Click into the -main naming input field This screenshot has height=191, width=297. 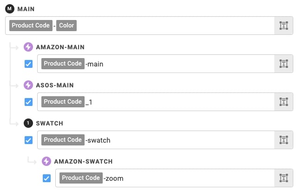[x=156, y=64]
